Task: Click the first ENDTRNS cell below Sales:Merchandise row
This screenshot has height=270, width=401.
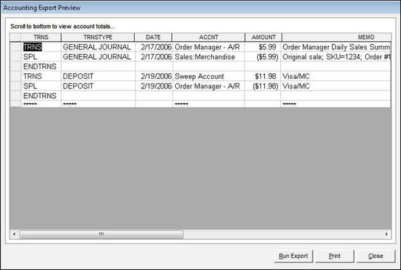Action: (41, 67)
